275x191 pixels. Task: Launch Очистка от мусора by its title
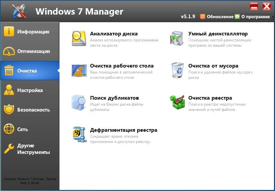click(213, 66)
